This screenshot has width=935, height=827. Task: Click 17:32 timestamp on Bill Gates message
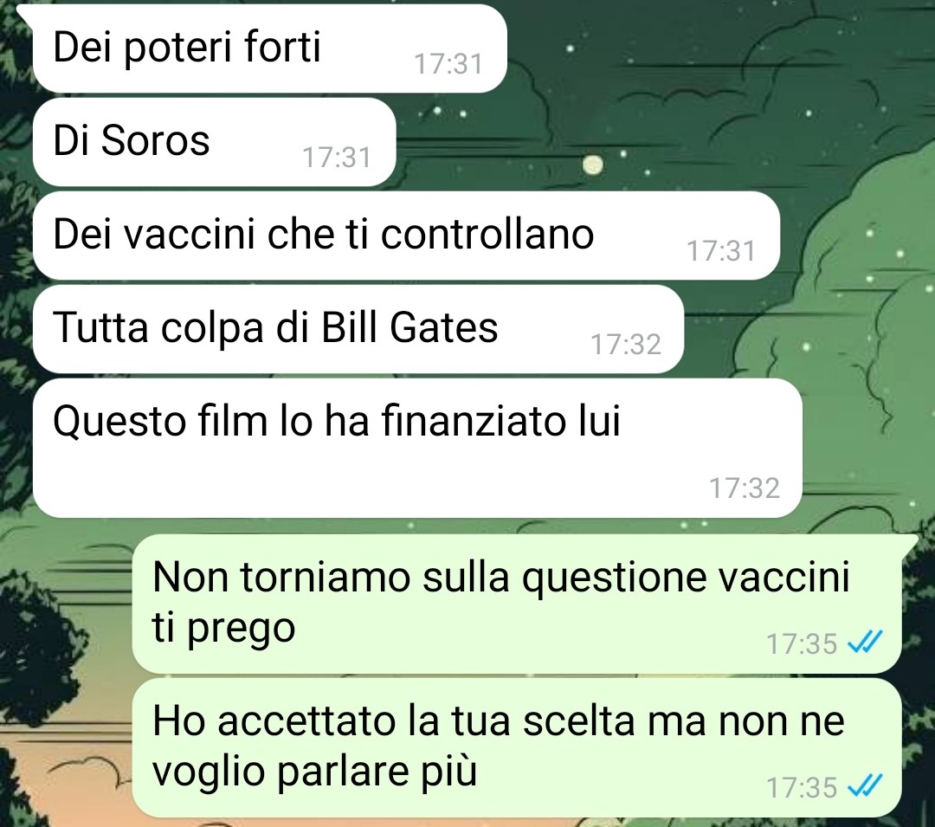point(626,345)
